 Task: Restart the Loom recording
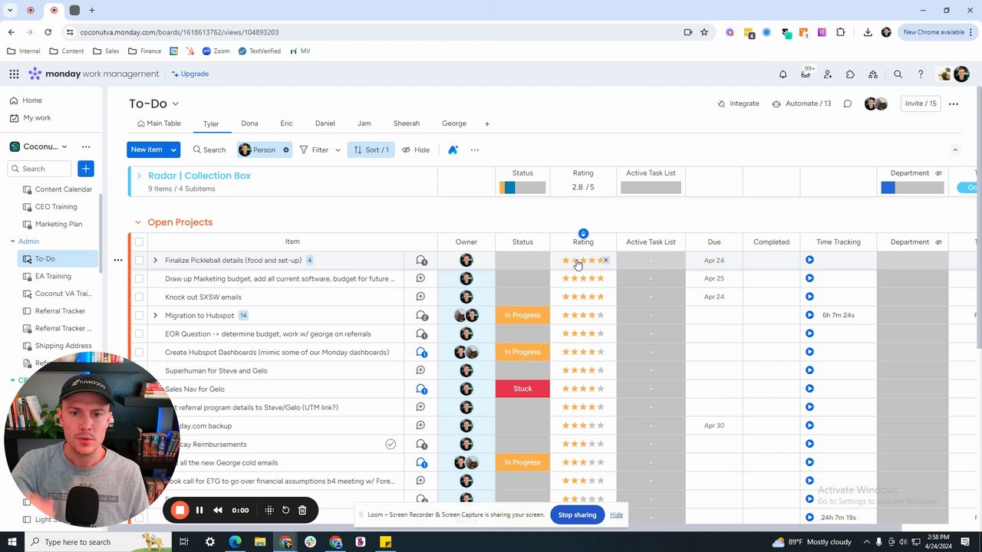coord(285,510)
